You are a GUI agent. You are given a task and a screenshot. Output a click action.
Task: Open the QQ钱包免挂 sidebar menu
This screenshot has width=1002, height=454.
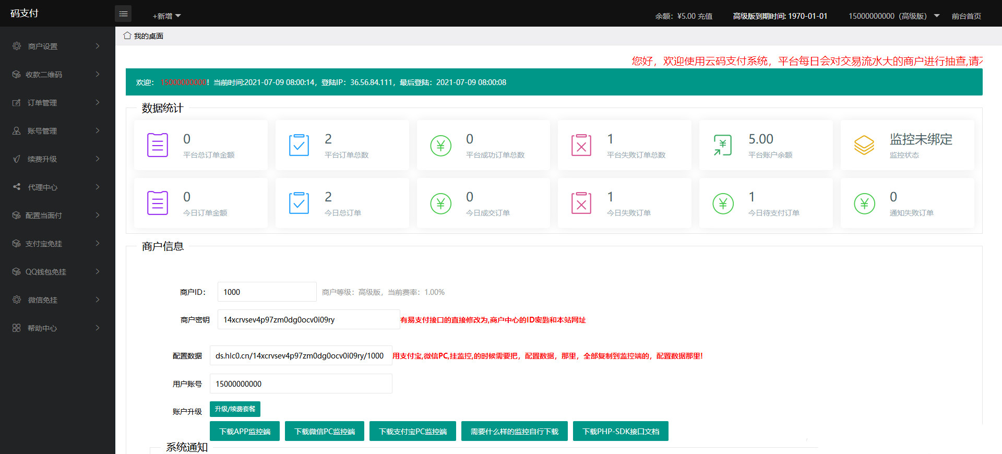(57, 271)
